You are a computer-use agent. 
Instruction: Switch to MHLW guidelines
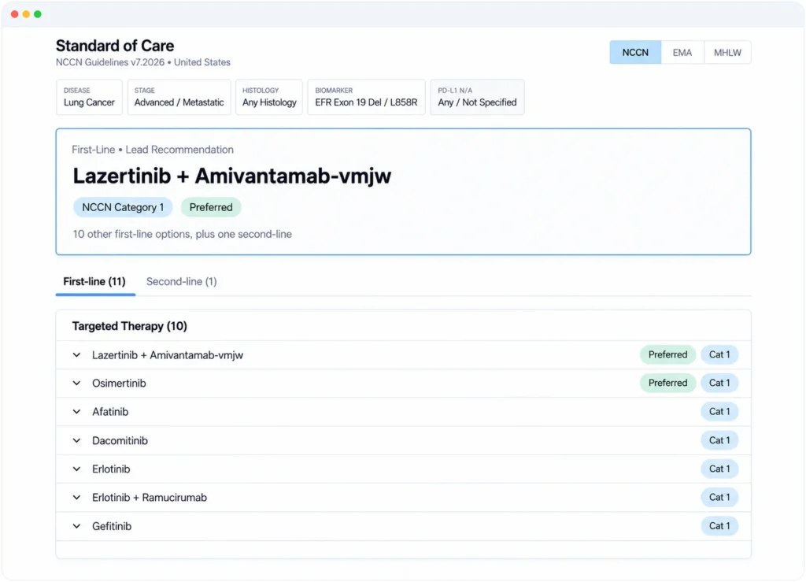(727, 53)
